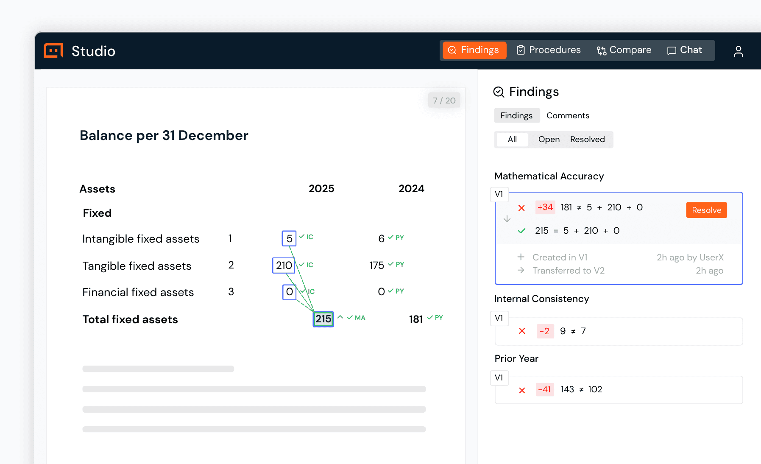
Task: Click the plus icon beside Created in V1
Action: (x=521, y=257)
